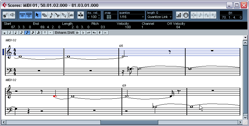249x126 pixels.
Task: Click the Move Insert Mode icon
Action: (194, 15)
